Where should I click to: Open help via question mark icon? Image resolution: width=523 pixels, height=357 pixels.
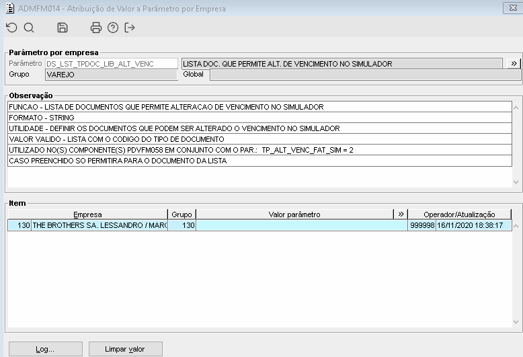[113, 28]
